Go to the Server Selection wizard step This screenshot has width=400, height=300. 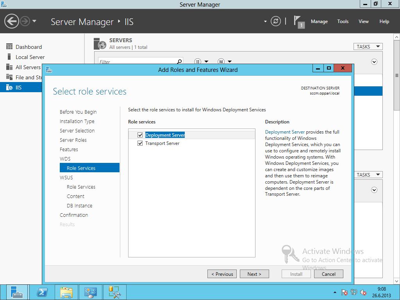(77, 130)
